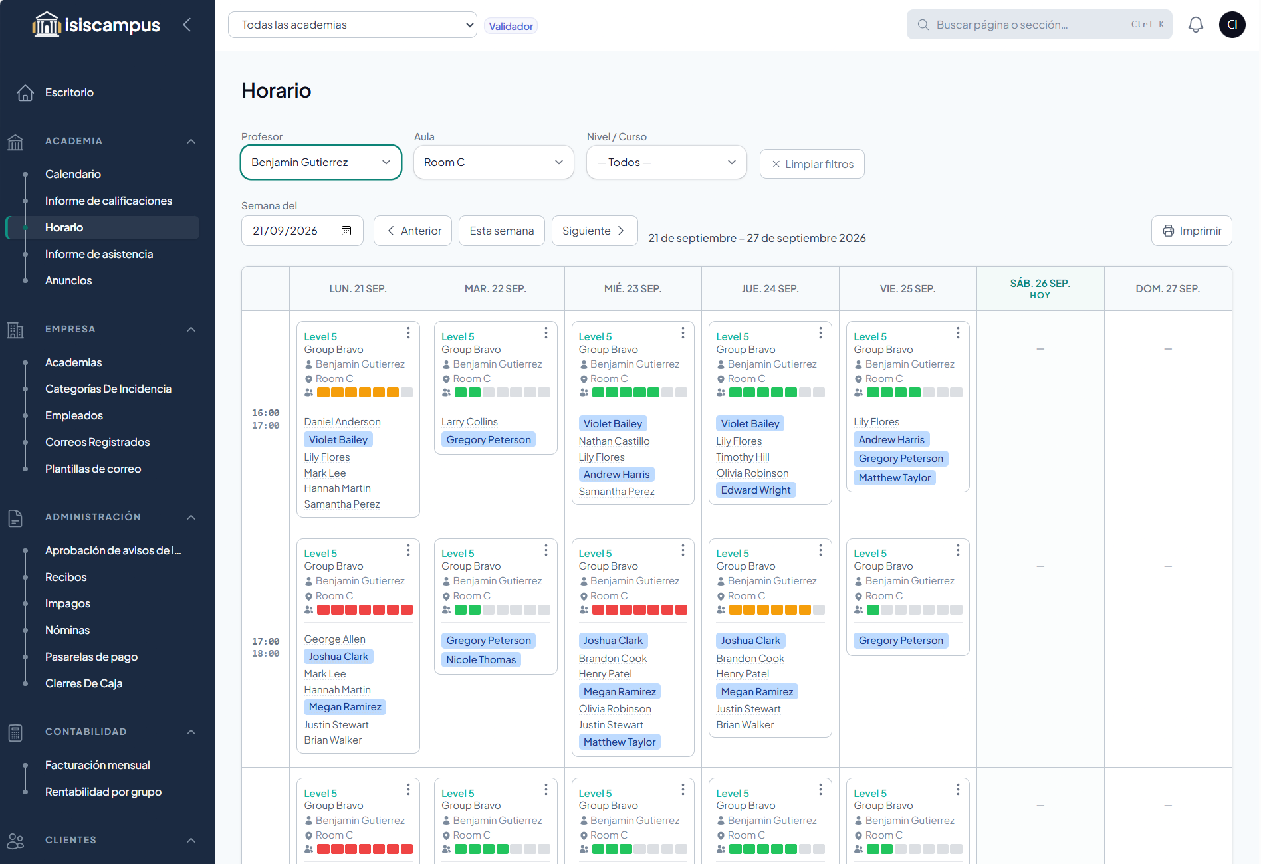Open Recibos in the sidebar
The image size is (1261, 864).
(x=66, y=577)
